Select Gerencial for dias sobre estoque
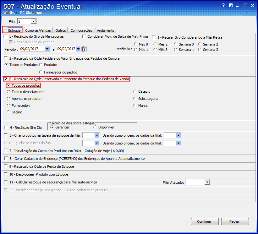 52,127
